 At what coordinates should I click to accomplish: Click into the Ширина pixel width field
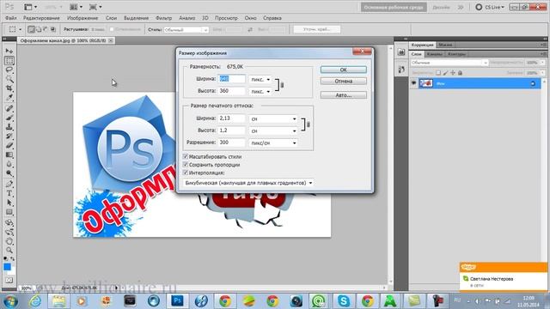[x=231, y=79]
